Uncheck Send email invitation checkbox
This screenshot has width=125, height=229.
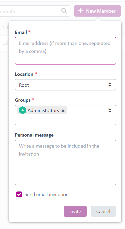click(19, 194)
